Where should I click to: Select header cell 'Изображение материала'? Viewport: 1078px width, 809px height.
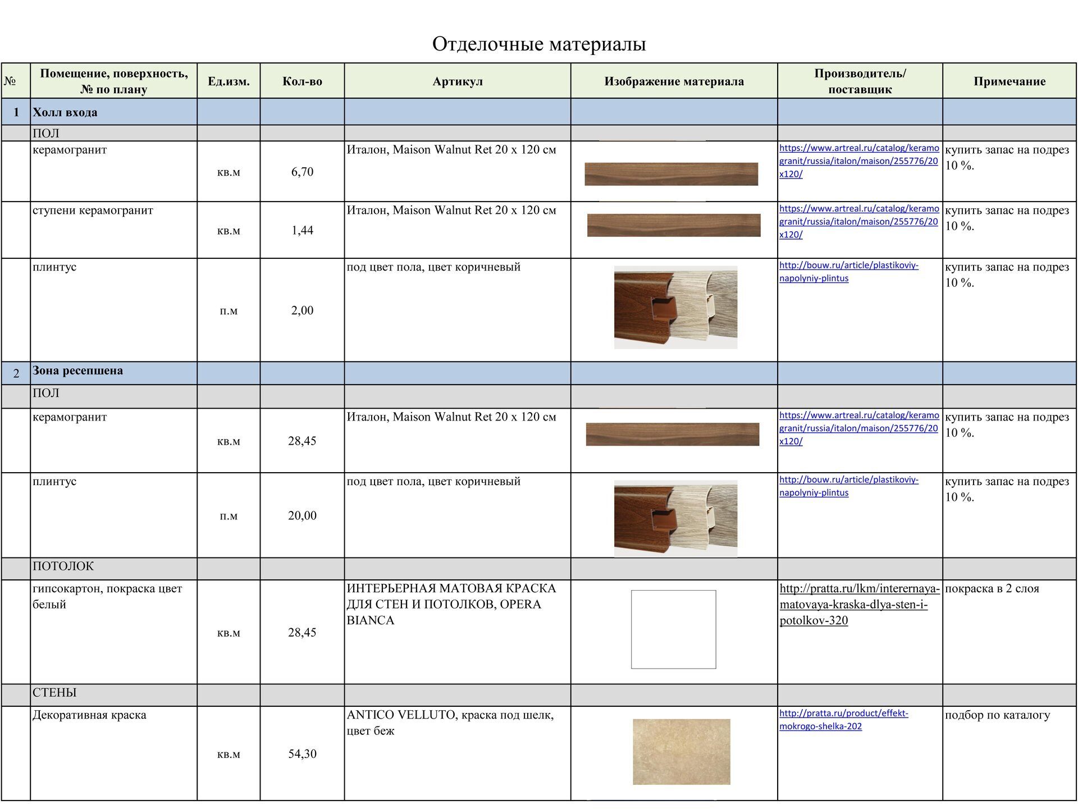point(674,81)
